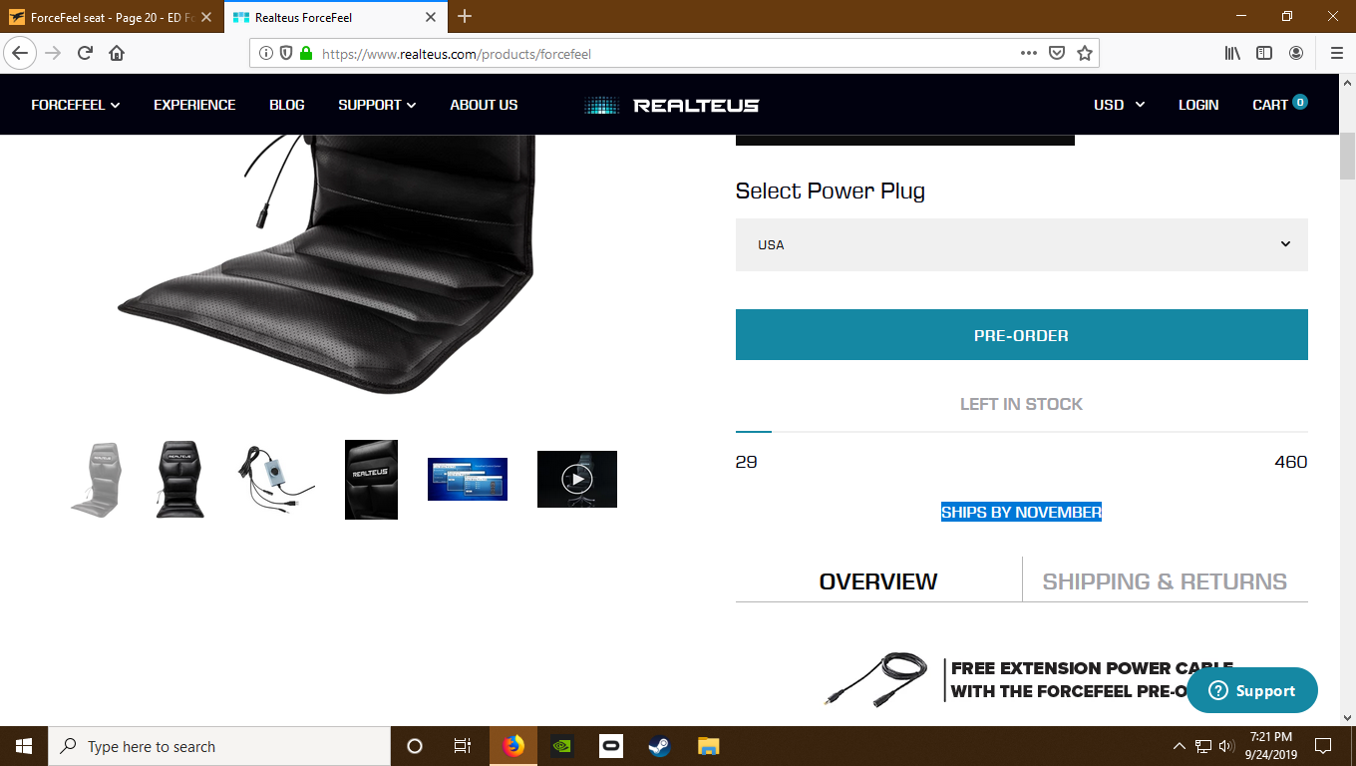Open the ForceFeel navigation dropdown
The height and width of the screenshot is (766, 1356).
tap(76, 105)
